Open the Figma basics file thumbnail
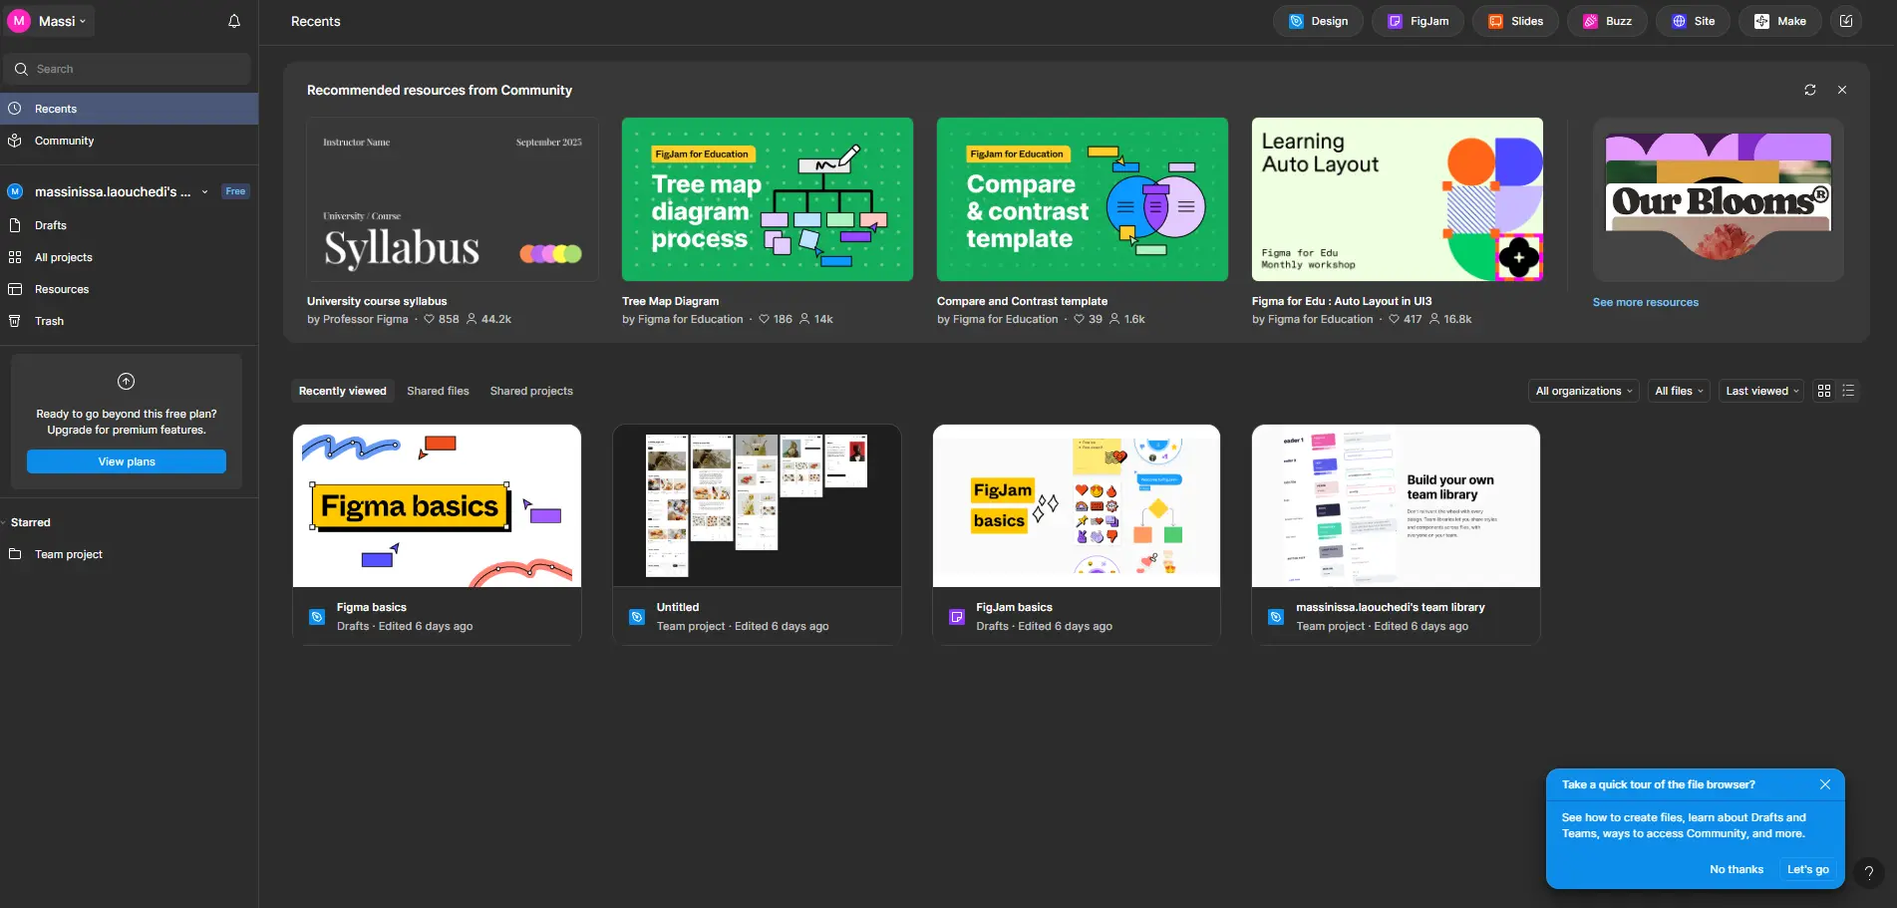The image size is (1897, 908). point(437,505)
